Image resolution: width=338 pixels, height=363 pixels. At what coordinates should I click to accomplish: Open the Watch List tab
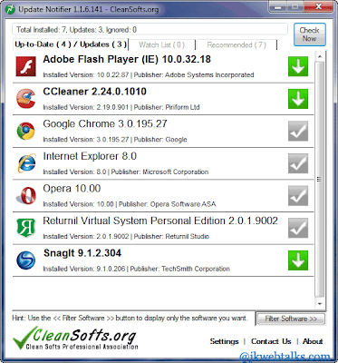pos(162,45)
